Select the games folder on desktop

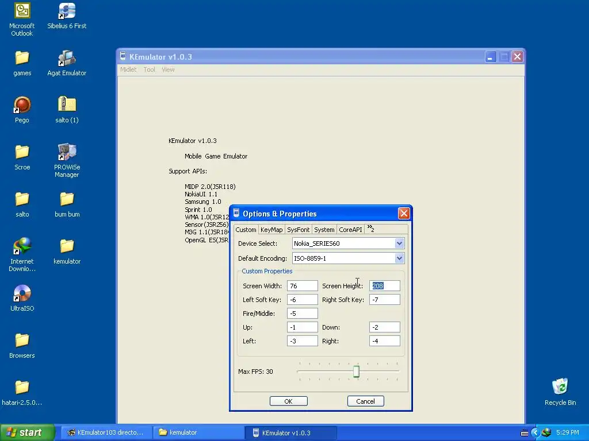22,58
